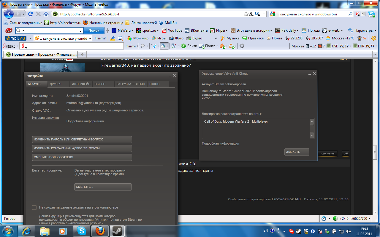Toggle 'Не сохранять данные аккаунта' checkbox

click(x=34, y=208)
